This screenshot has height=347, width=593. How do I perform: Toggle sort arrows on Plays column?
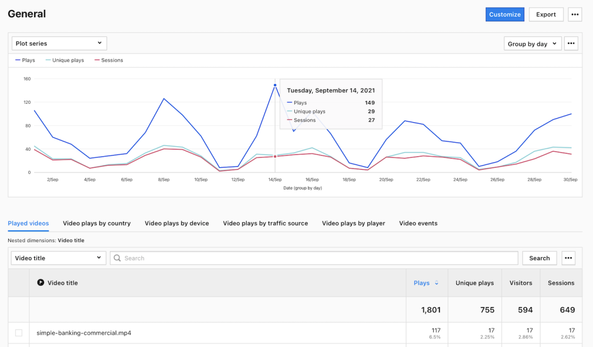pos(437,283)
